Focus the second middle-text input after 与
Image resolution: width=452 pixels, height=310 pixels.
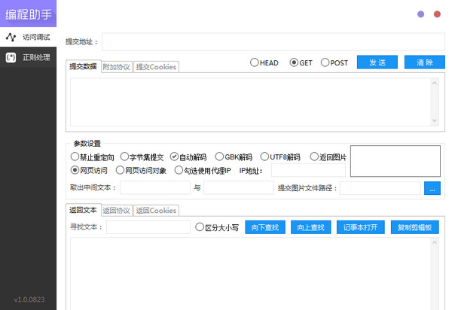click(x=238, y=187)
